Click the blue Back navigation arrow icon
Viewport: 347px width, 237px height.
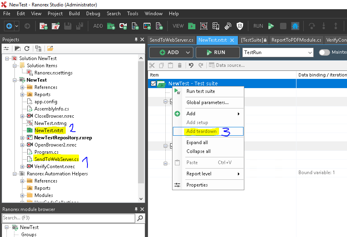click(x=9, y=26)
